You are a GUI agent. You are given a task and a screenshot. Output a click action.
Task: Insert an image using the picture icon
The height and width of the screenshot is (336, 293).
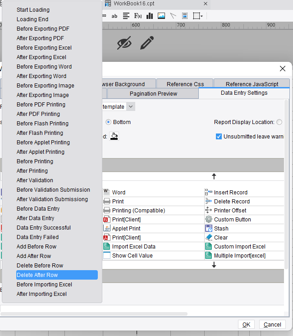pyautogui.click(x=161, y=16)
